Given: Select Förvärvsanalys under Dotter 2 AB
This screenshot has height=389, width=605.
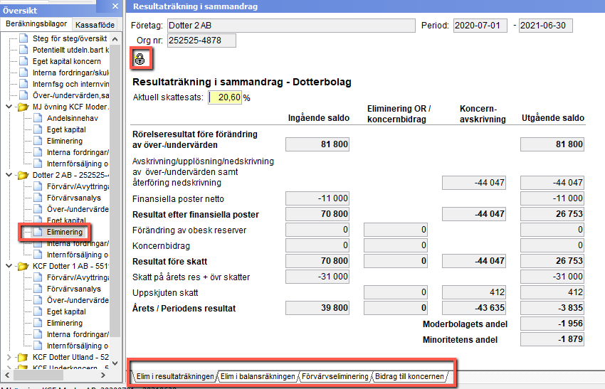Looking at the screenshot, I should pyautogui.click(x=74, y=198).
